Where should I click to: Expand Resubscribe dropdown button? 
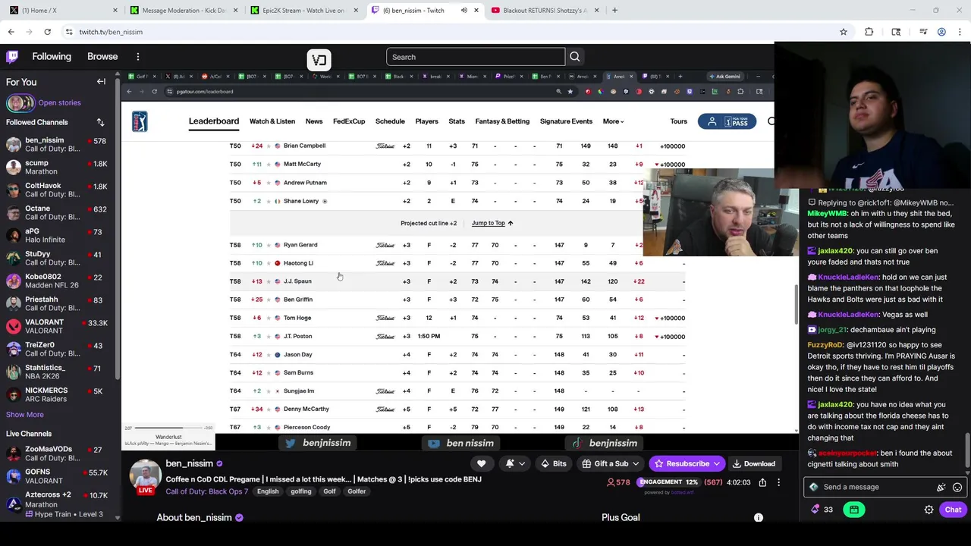point(715,463)
